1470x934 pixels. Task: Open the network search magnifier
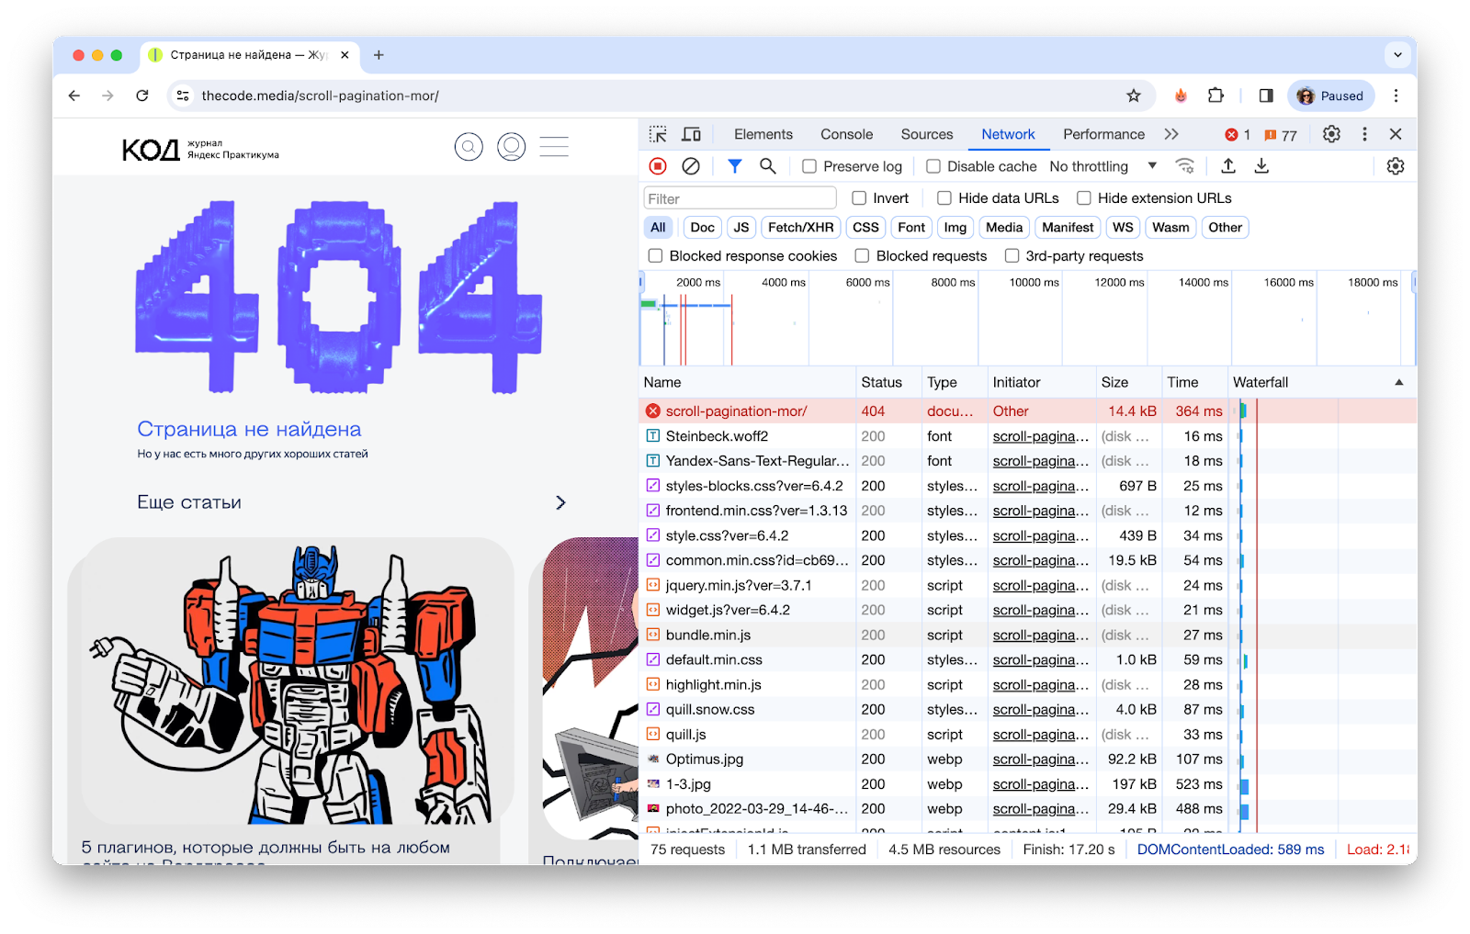point(768,166)
